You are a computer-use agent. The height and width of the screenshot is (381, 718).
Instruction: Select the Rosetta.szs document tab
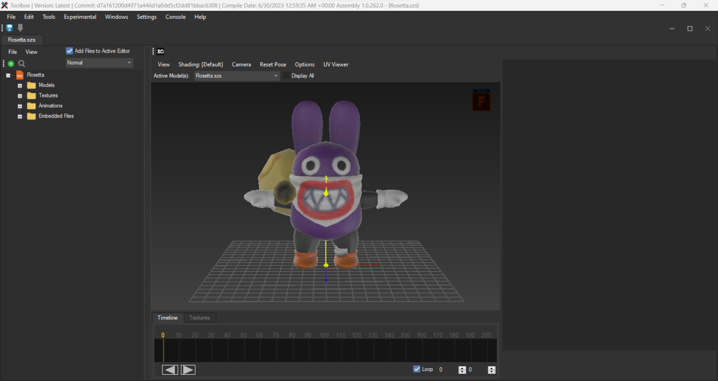click(x=22, y=40)
